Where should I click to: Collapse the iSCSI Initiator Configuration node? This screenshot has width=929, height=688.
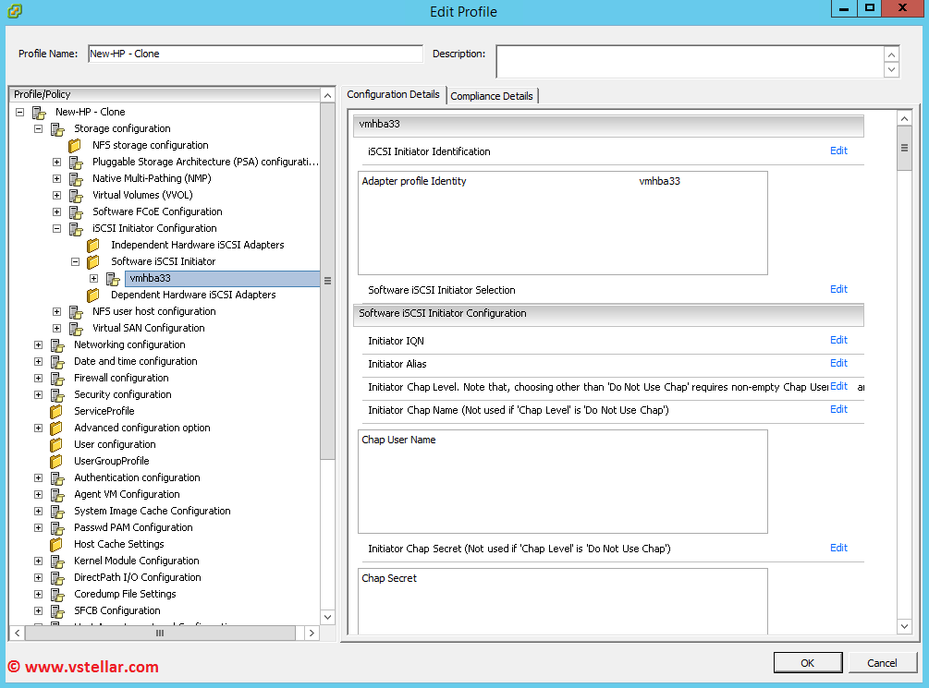(x=56, y=229)
